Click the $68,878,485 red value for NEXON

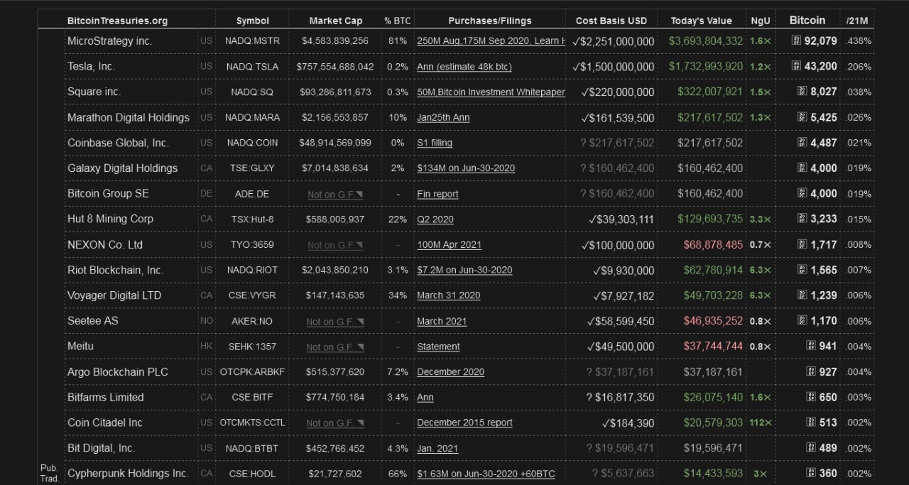click(713, 244)
